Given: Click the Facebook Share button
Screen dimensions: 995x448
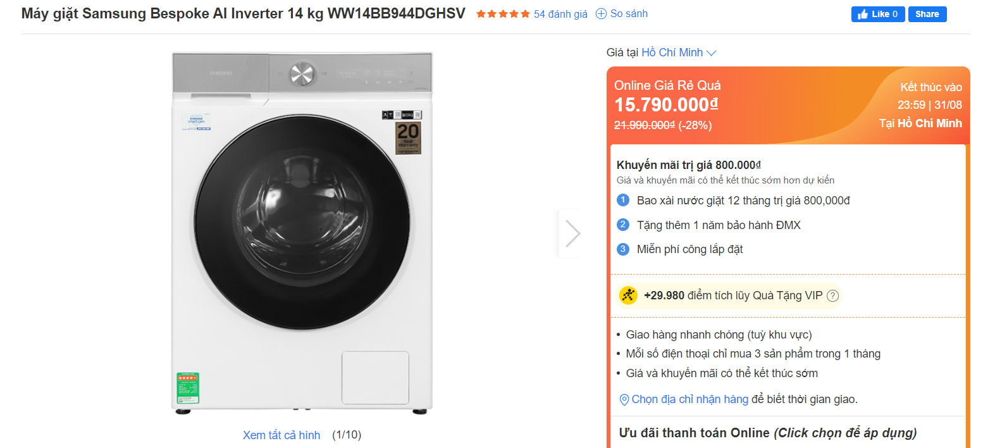Looking at the screenshot, I should tap(927, 14).
